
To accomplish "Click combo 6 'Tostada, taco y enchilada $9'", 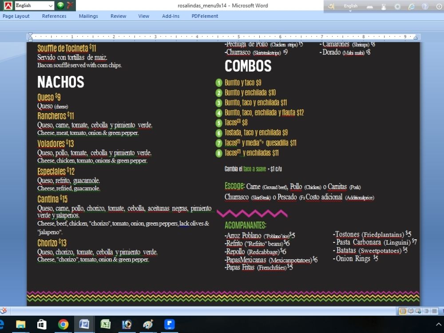I will [x=256, y=132].
